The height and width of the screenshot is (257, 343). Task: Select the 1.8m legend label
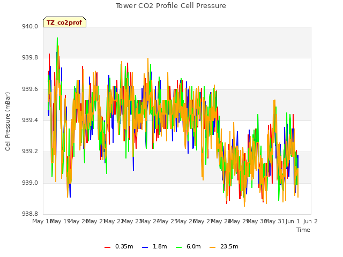160,246
